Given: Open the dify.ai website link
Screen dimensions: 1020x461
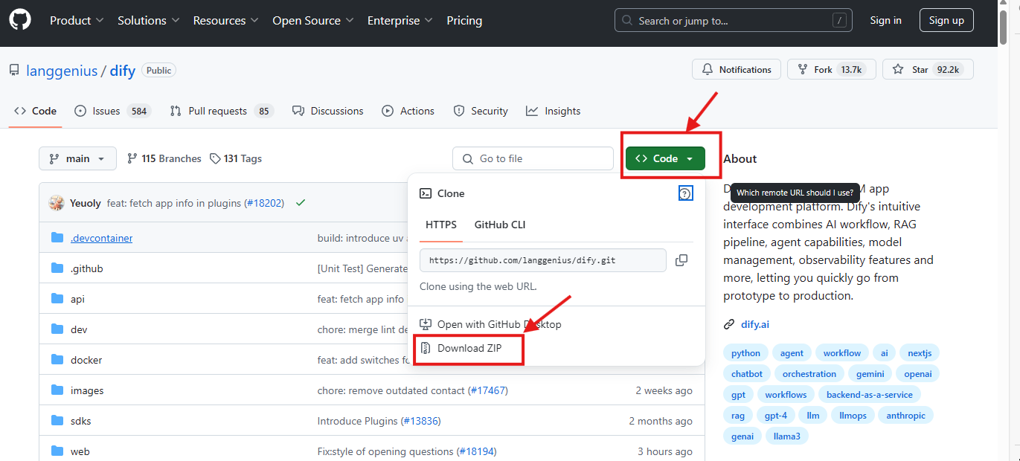Looking at the screenshot, I should point(755,324).
